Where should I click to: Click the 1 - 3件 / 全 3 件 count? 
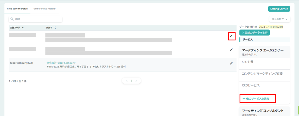coord(18,81)
